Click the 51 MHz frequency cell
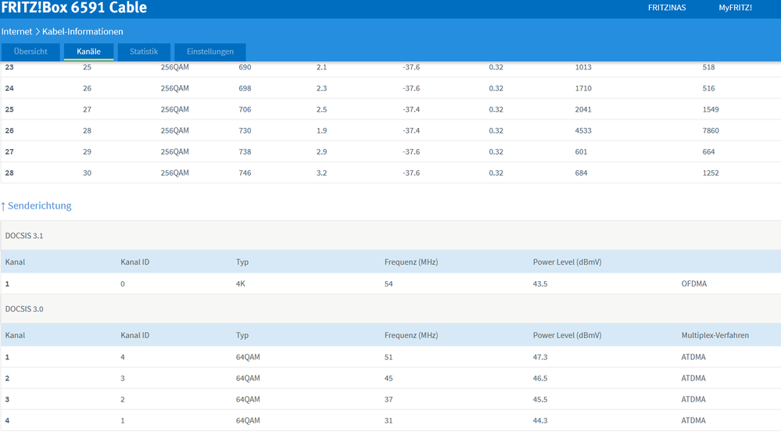The height and width of the screenshot is (435, 781). 389,357
